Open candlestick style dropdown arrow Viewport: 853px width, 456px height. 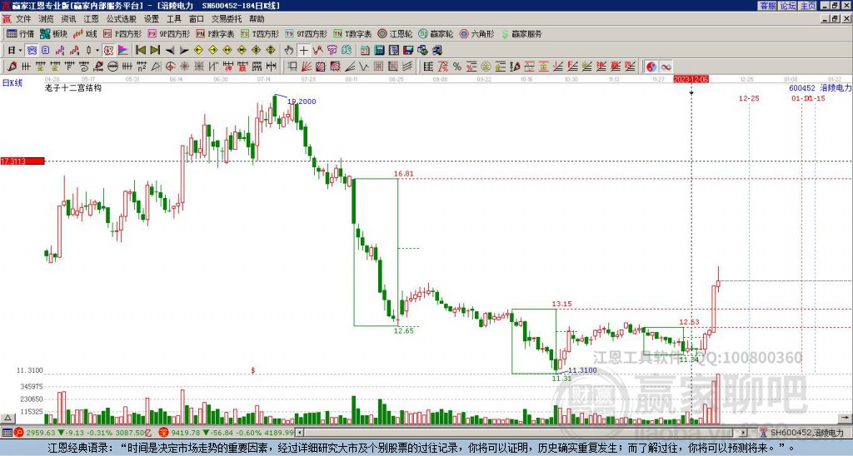[x=97, y=51]
